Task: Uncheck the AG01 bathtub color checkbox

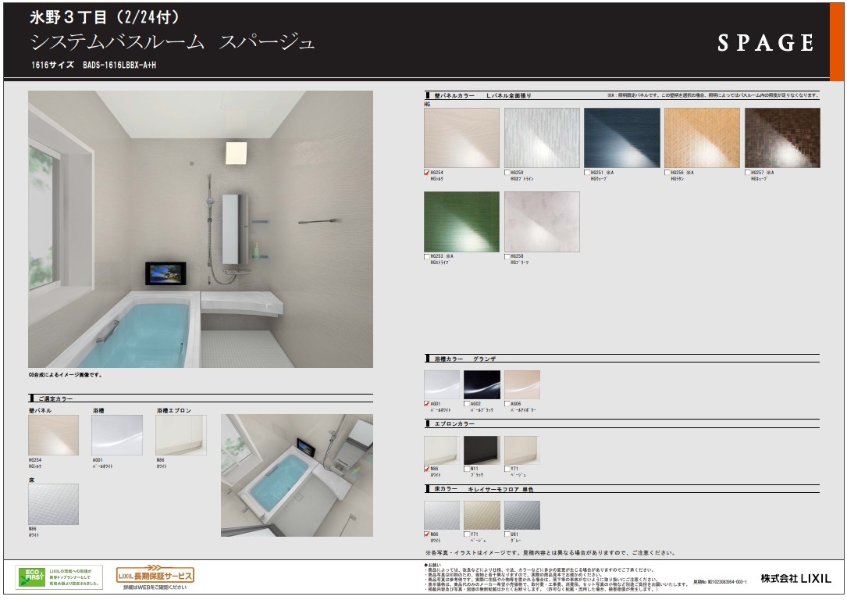Action: [x=427, y=403]
